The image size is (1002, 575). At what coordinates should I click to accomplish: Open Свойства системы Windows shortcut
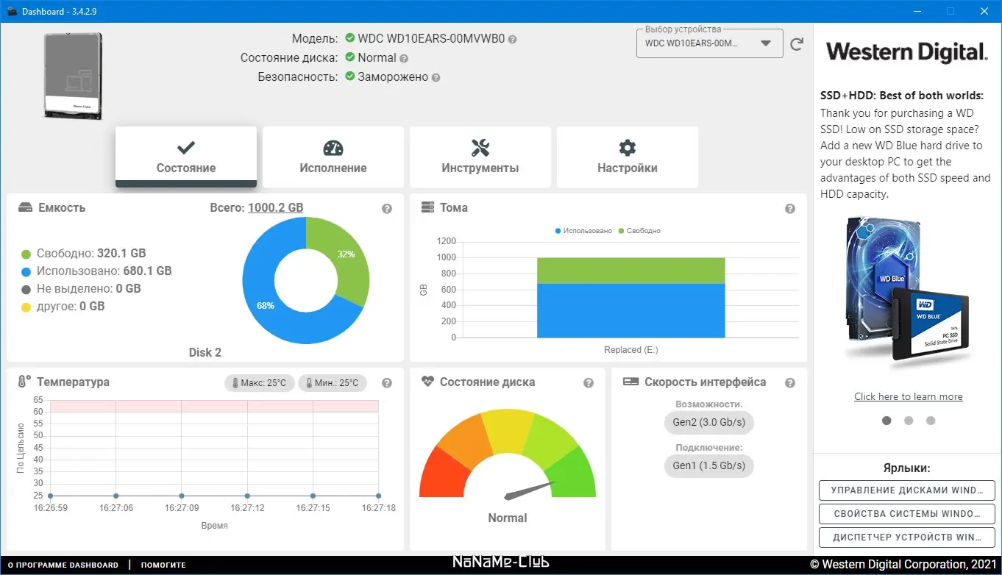pyautogui.click(x=907, y=514)
